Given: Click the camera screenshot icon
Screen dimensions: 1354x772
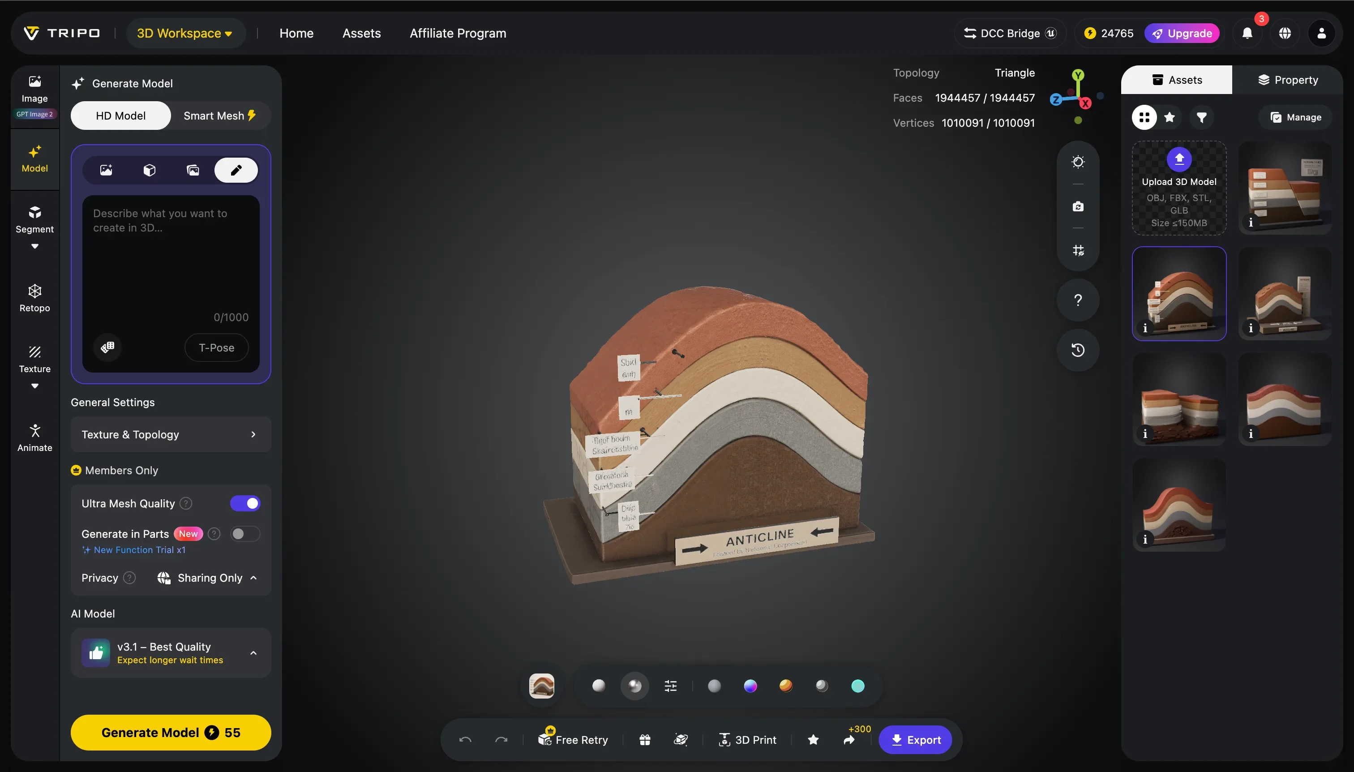Looking at the screenshot, I should point(1078,206).
